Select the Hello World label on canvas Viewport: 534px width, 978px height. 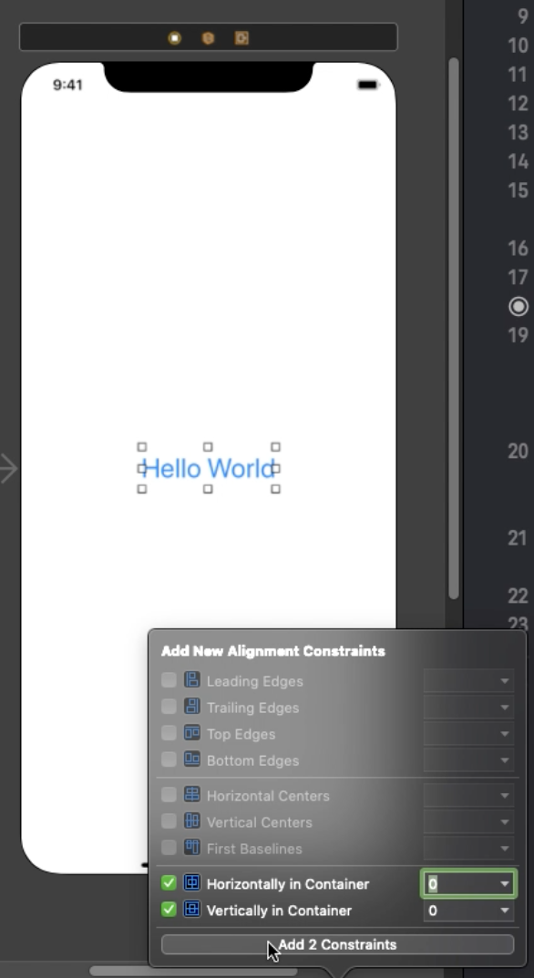[209, 468]
